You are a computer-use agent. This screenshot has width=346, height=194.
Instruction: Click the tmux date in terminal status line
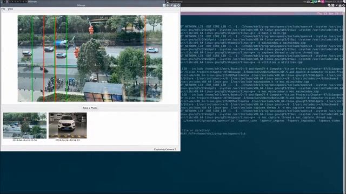[330, 13]
